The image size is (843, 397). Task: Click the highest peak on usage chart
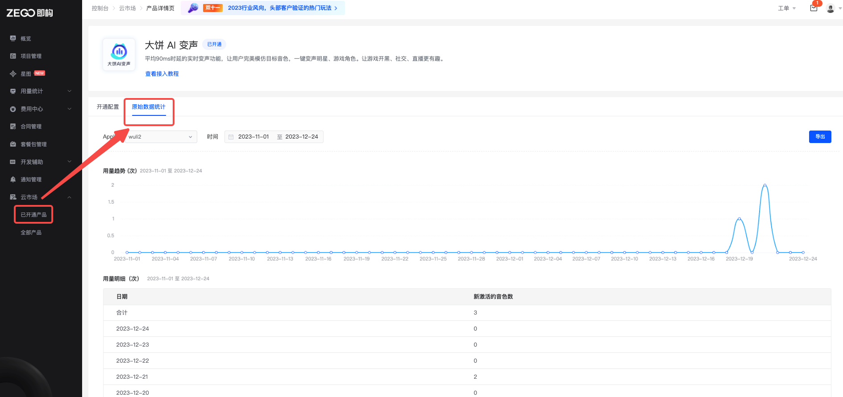click(x=765, y=185)
